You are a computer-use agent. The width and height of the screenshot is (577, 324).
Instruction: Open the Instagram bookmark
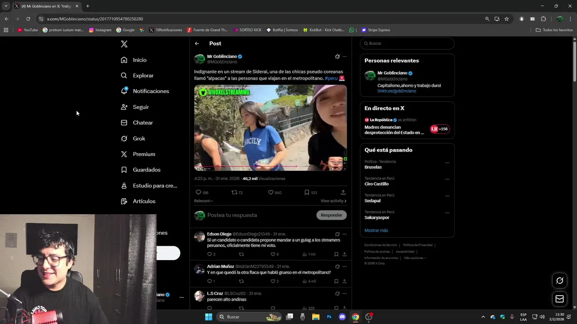tap(100, 30)
